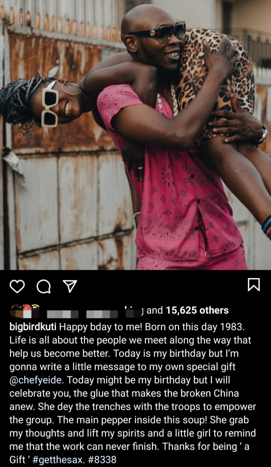Tap the second blurred liker name
The image size is (271, 467).
(102, 314)
